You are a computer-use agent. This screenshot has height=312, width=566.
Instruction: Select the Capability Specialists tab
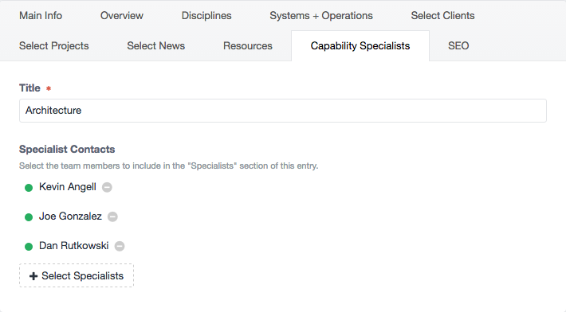[x=360, y=45]
